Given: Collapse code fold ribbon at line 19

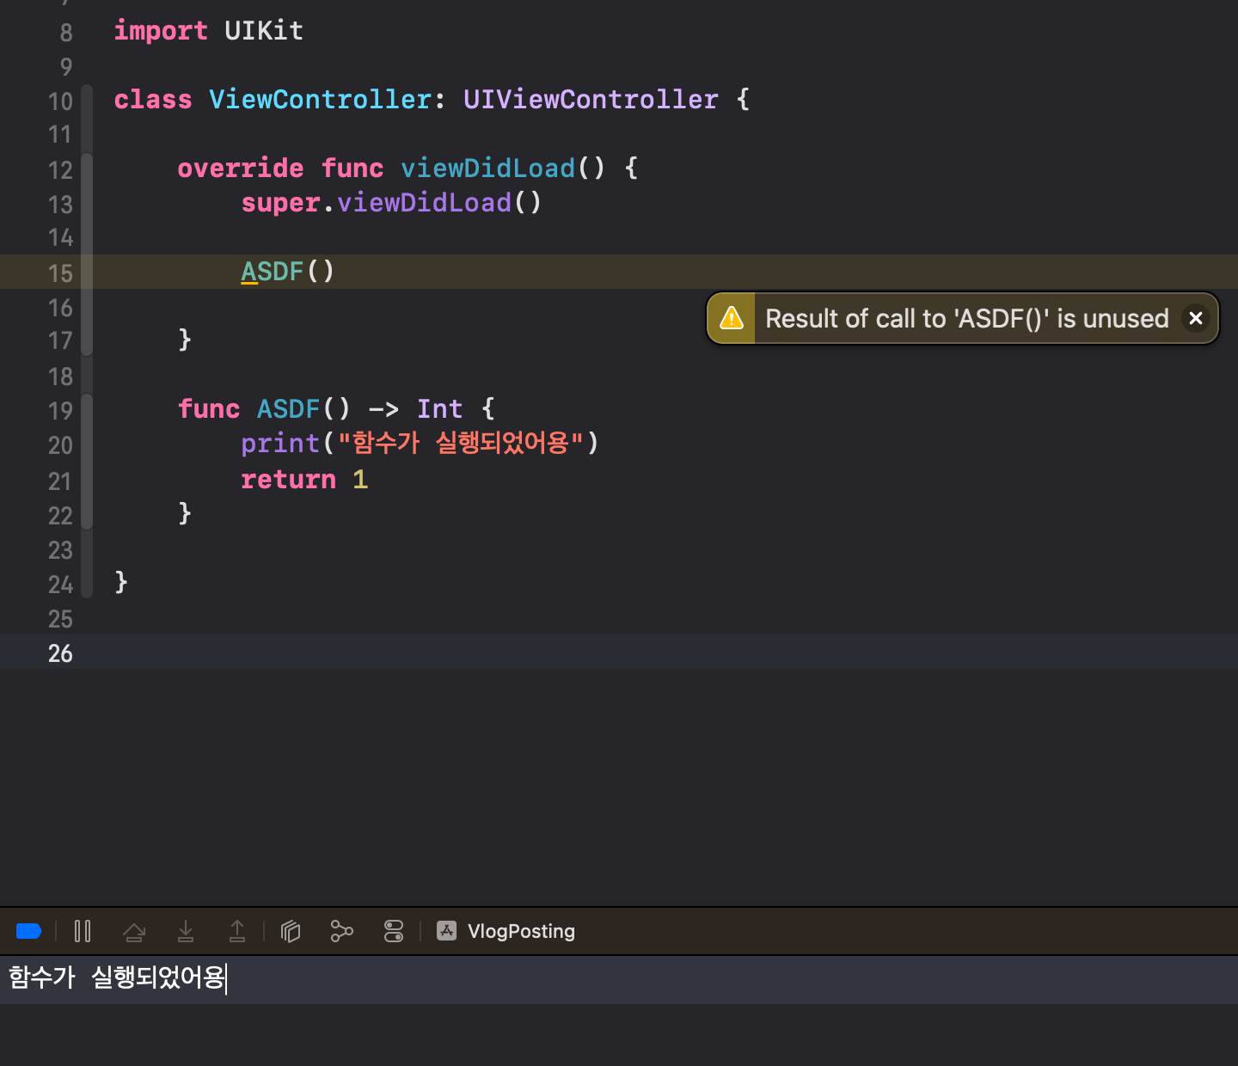Looking at the screenshot, I should coord(87,462).
